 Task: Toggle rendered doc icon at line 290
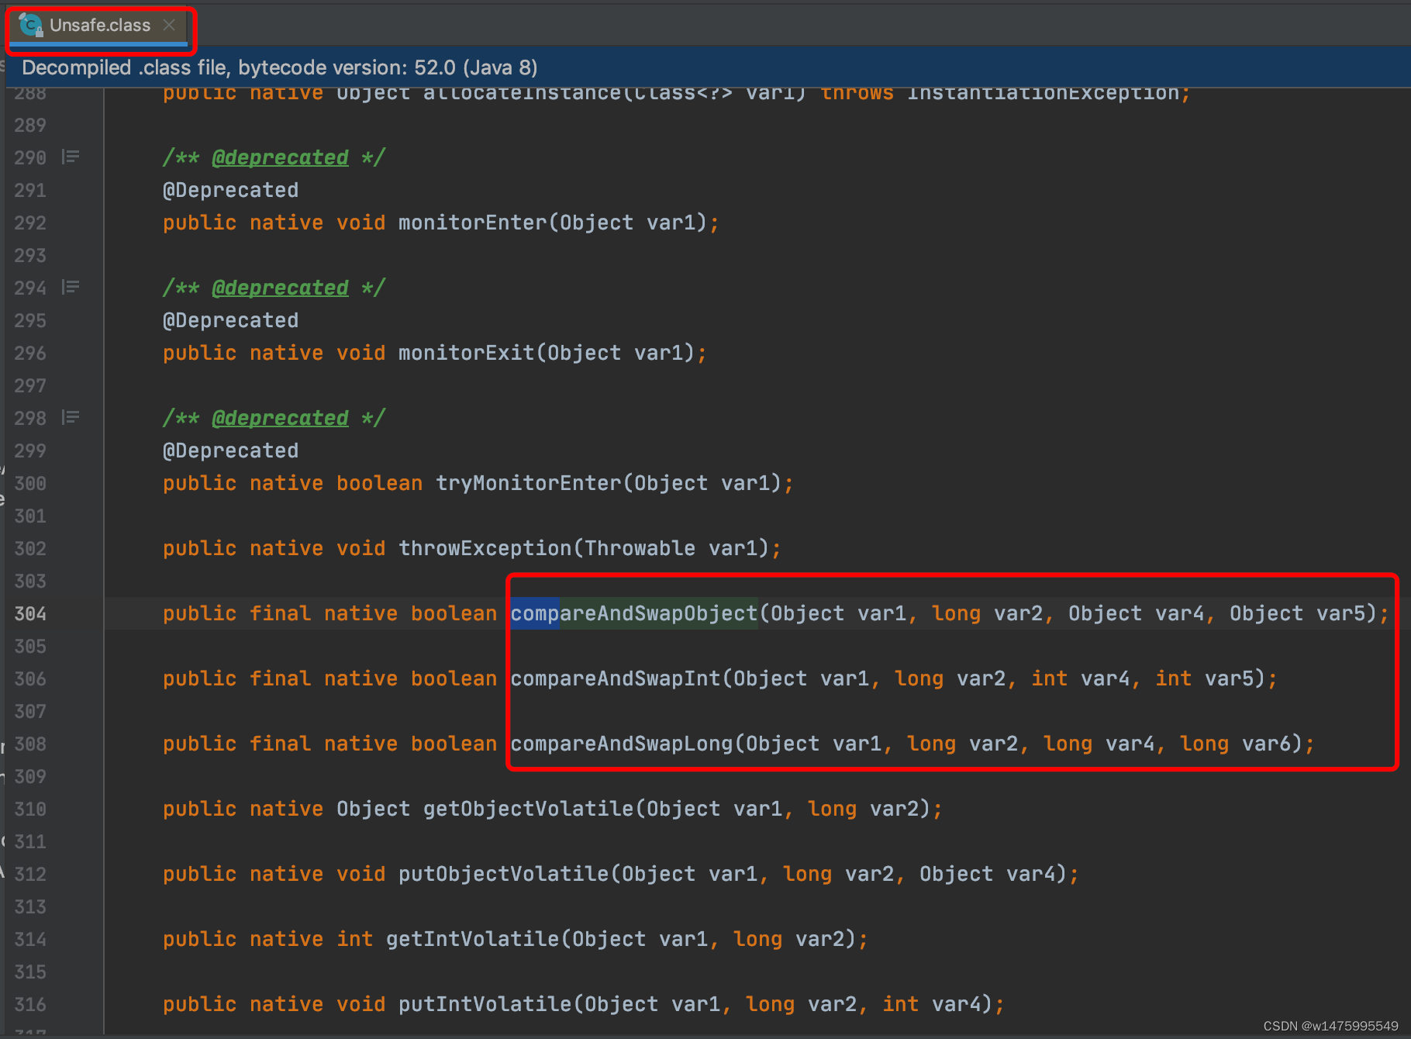click(x=71, y=157)
